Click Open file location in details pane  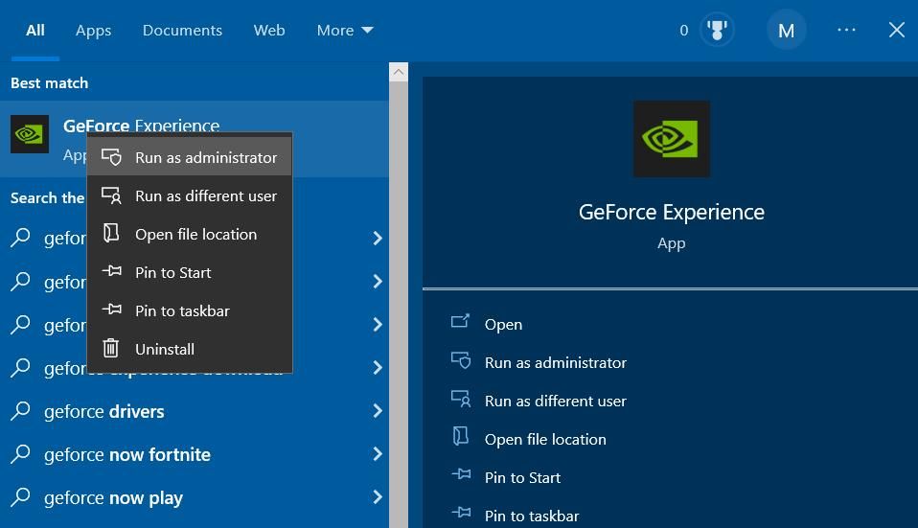point(545,440)
